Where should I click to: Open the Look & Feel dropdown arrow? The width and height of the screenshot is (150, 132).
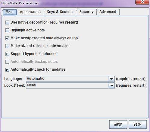click(112, 85)
